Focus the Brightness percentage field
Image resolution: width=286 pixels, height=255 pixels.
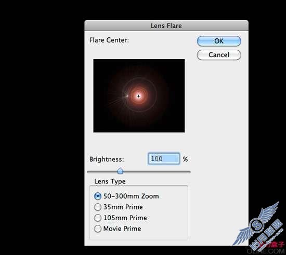tap(164, 159)
